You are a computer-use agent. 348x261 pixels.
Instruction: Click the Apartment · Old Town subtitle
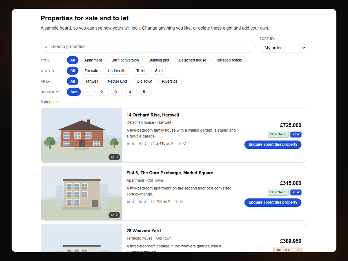[x=145, y=180]
